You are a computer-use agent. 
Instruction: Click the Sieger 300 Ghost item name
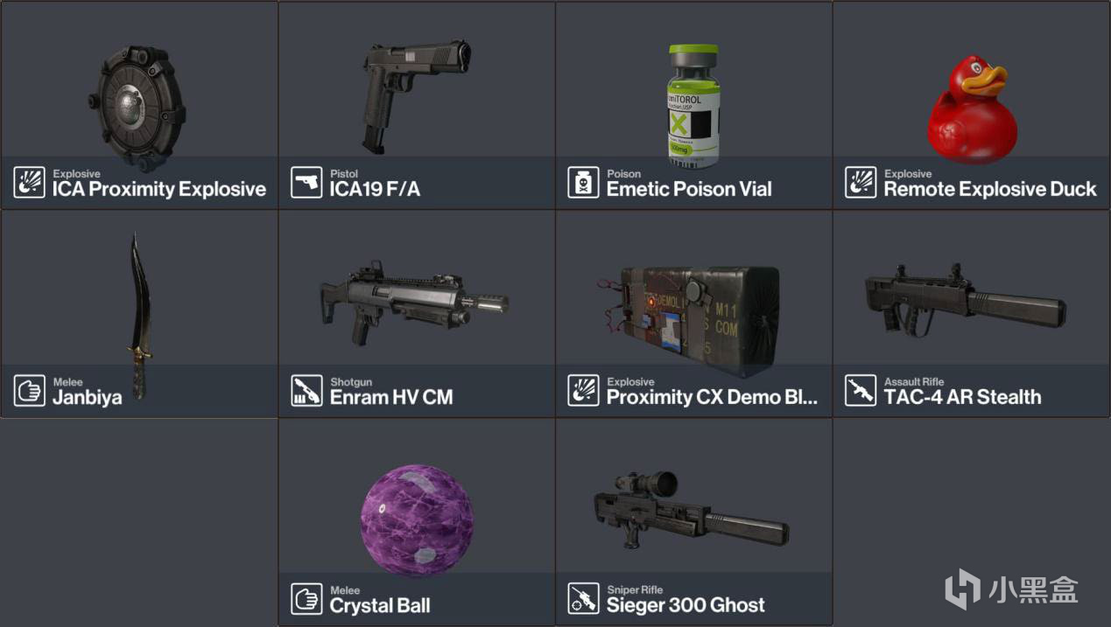(686, 605)
